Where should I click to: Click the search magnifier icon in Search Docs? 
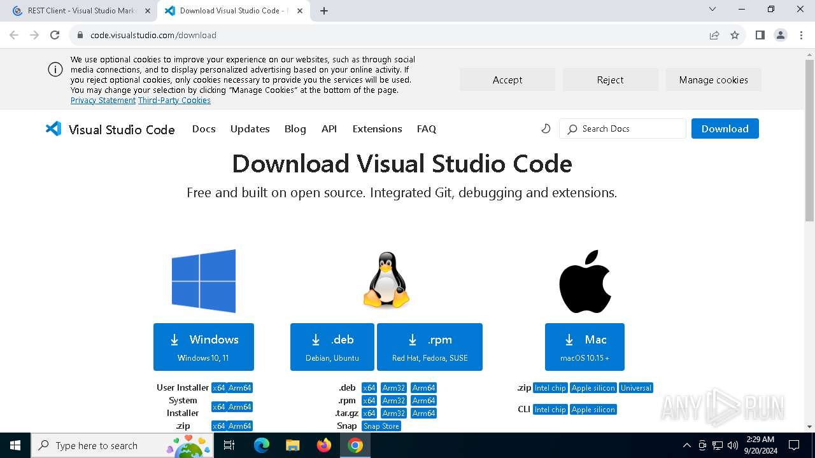tap(572, 129)
